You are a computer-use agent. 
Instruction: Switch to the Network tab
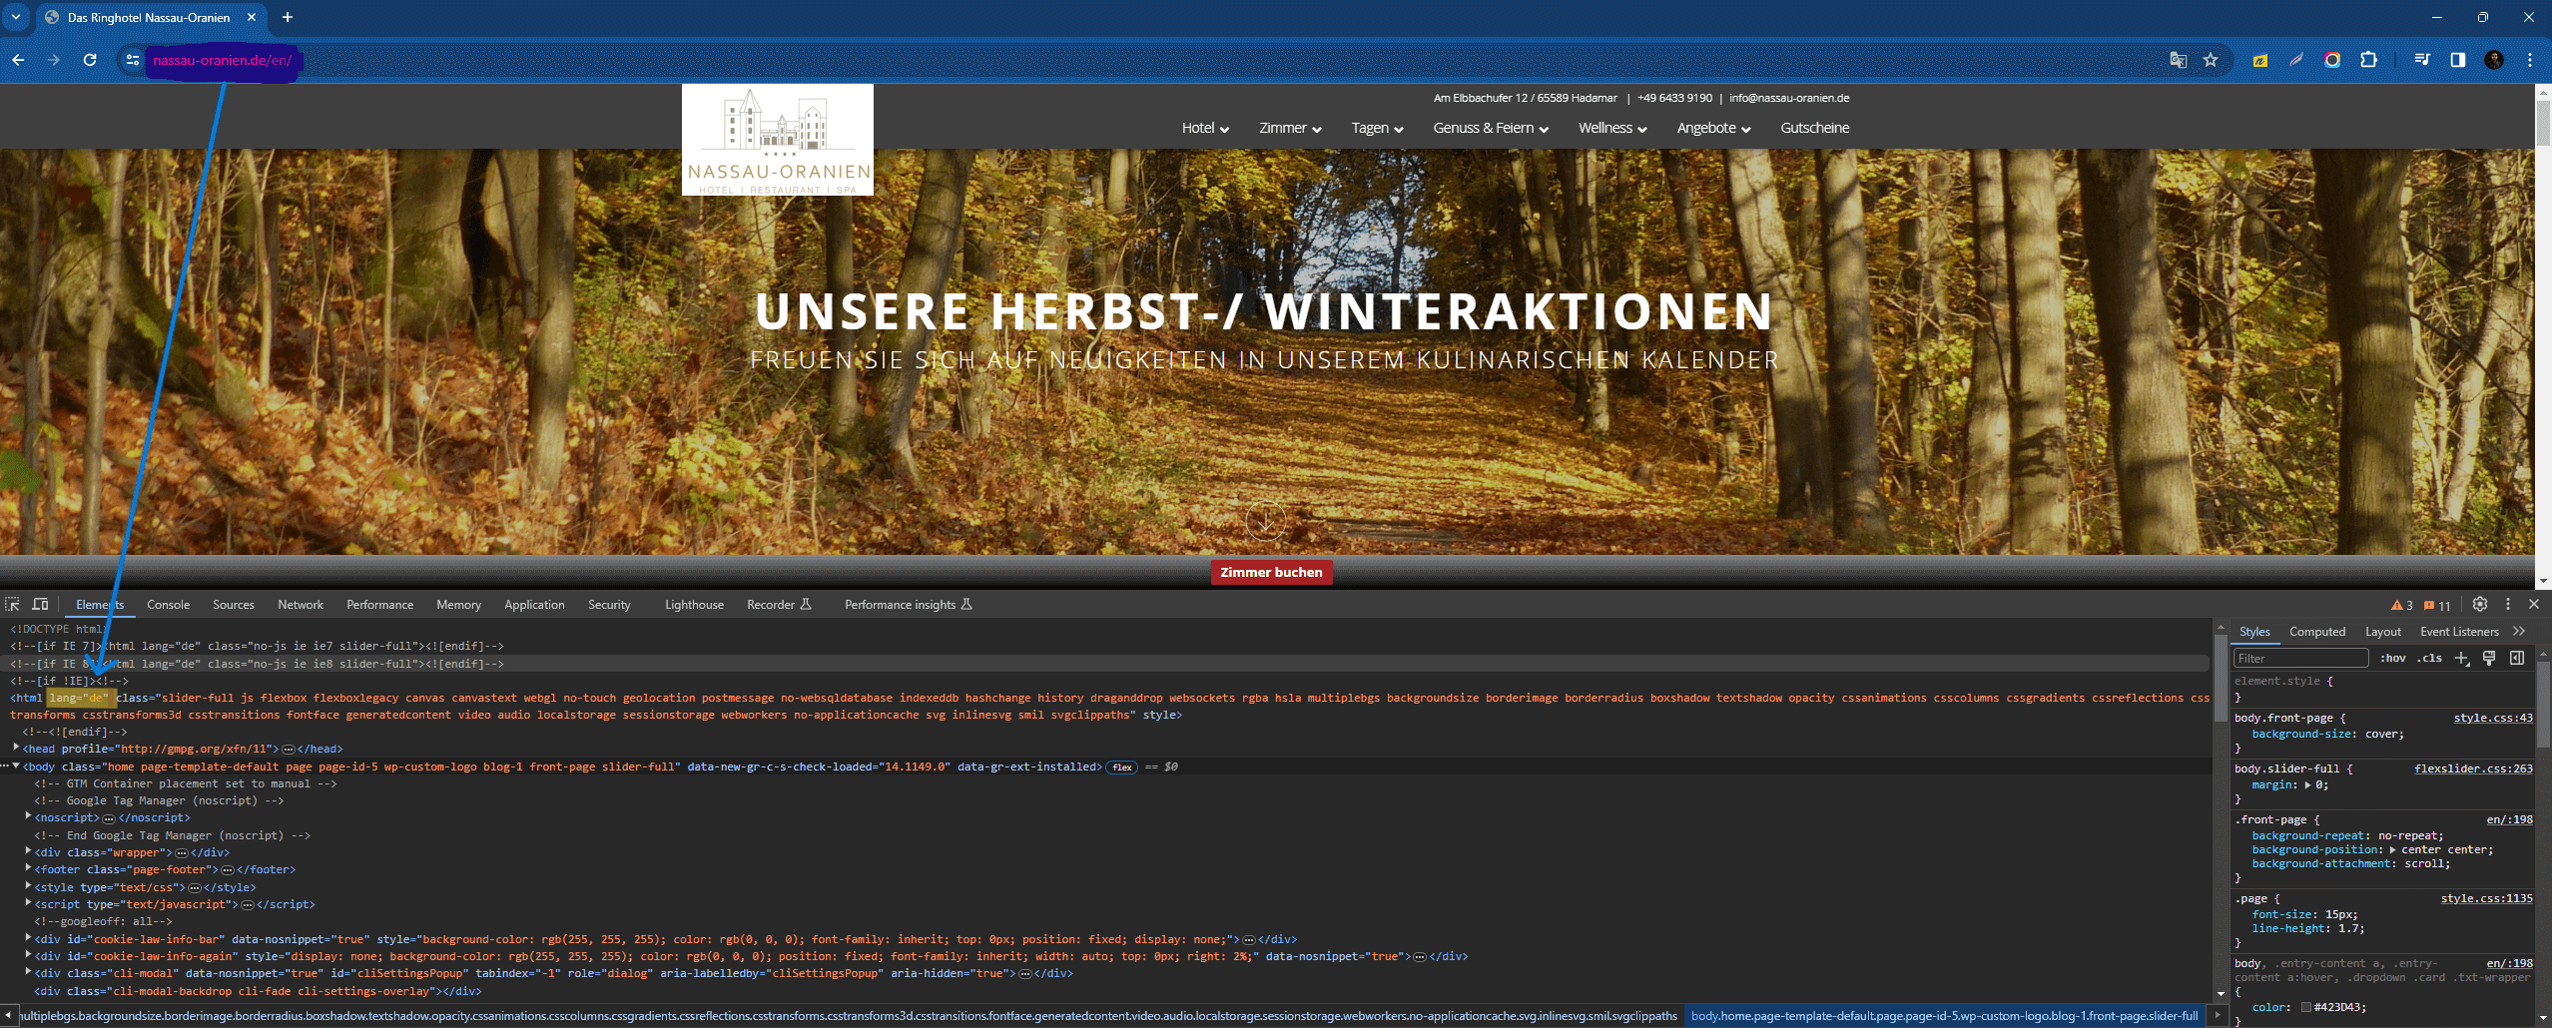[301, 605]
